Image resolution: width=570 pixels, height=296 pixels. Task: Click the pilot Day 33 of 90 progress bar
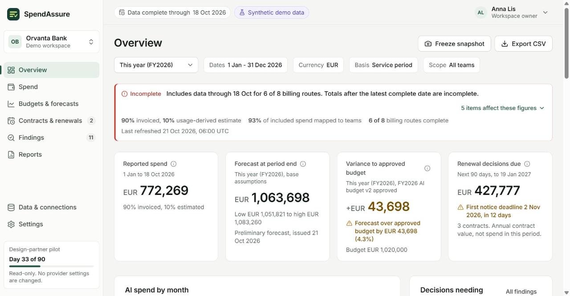click(x=51, y=266)
